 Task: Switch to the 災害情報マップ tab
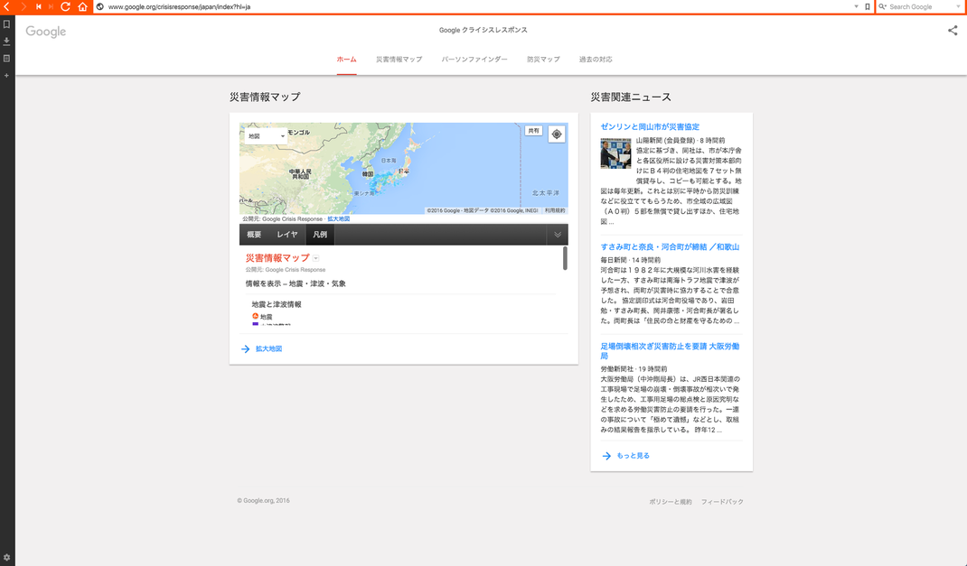click(399, 59)
